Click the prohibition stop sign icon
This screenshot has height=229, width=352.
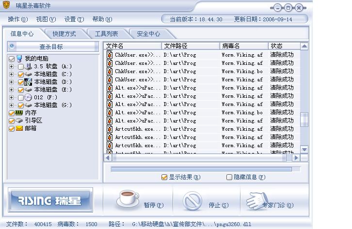pos(192,201)
